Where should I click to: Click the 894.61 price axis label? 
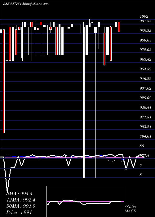(146, 136)
